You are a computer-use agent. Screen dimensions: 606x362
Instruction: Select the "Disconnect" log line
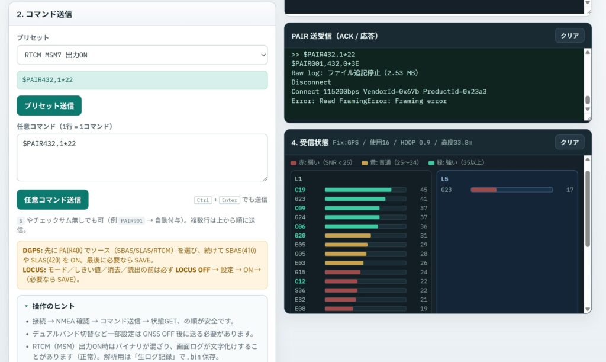point(311,82)
